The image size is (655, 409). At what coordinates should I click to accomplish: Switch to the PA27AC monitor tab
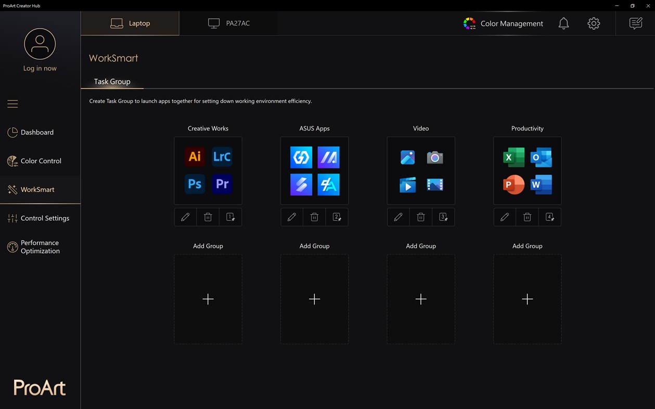228,23
